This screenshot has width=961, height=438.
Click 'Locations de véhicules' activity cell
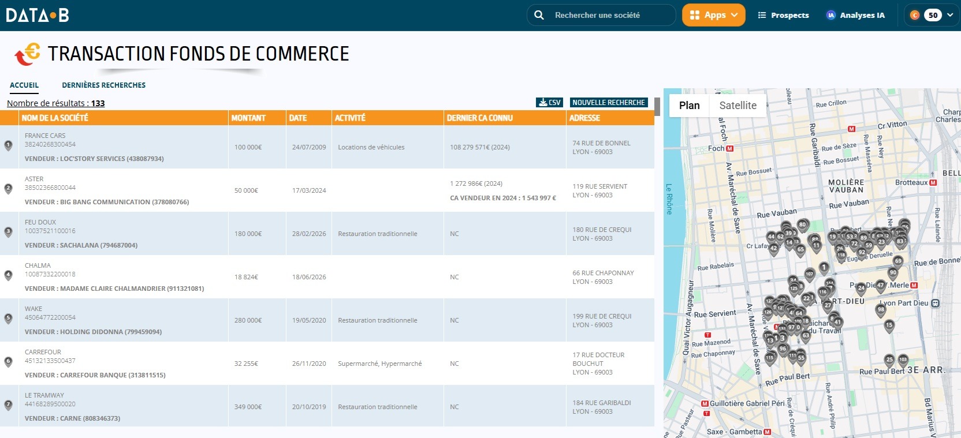[x=371, y=147]
